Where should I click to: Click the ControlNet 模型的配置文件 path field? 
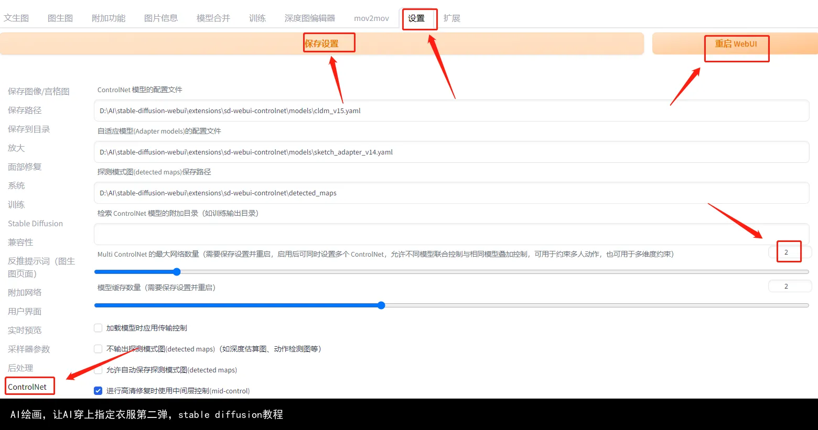click(451, 111)
